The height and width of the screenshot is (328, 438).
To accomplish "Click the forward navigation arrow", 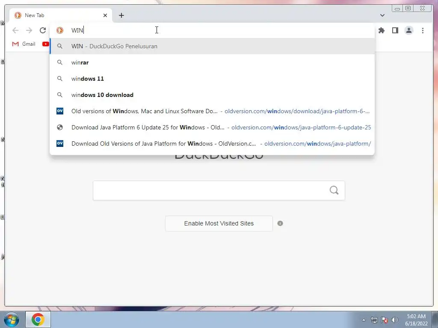I will coord(29,30).
